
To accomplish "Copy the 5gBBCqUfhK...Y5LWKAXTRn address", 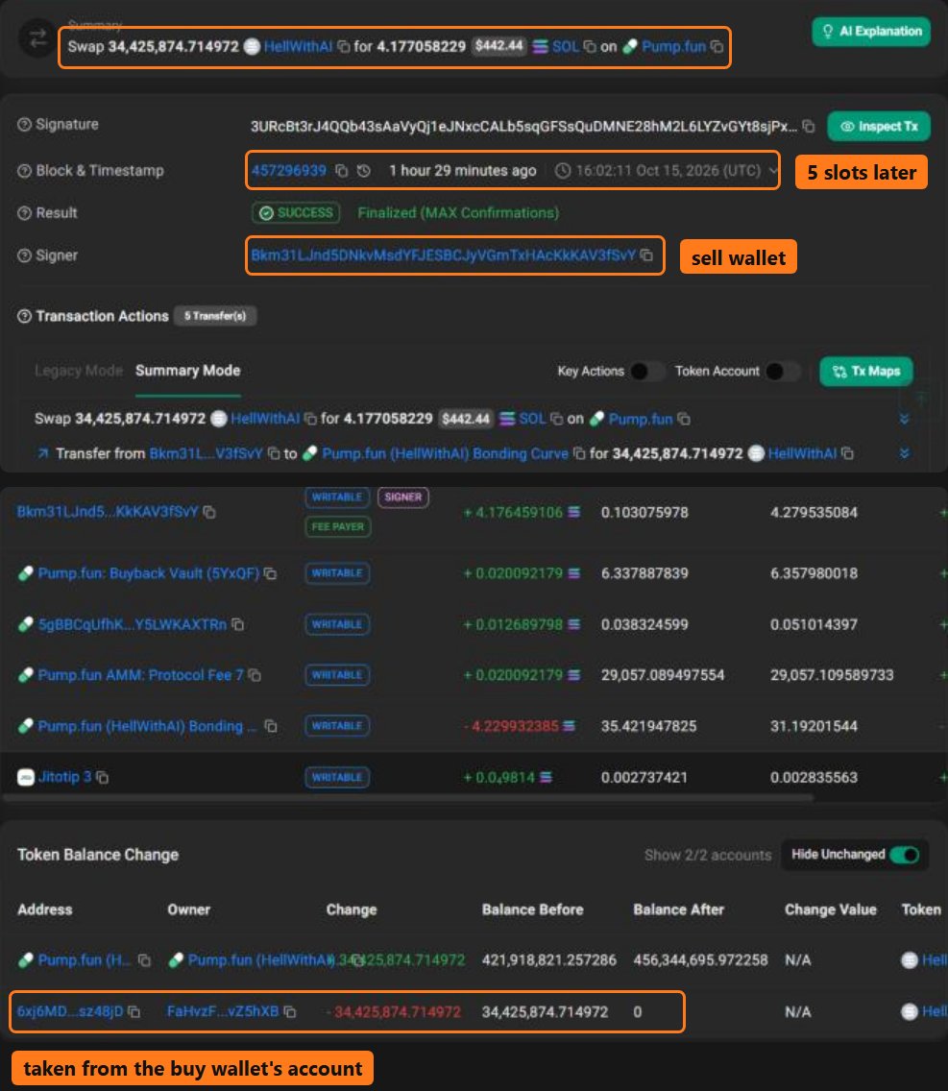I will 237,624.
